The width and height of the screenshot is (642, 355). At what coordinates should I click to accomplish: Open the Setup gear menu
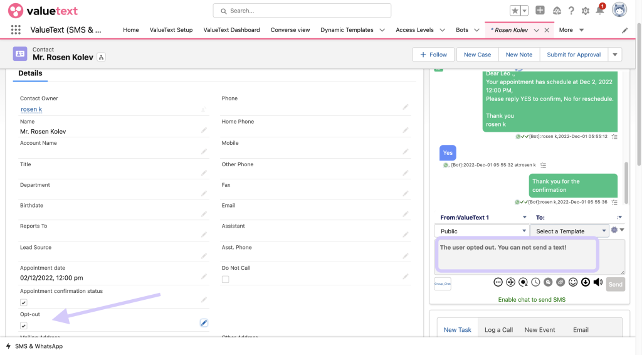click(x=586, y=11)
